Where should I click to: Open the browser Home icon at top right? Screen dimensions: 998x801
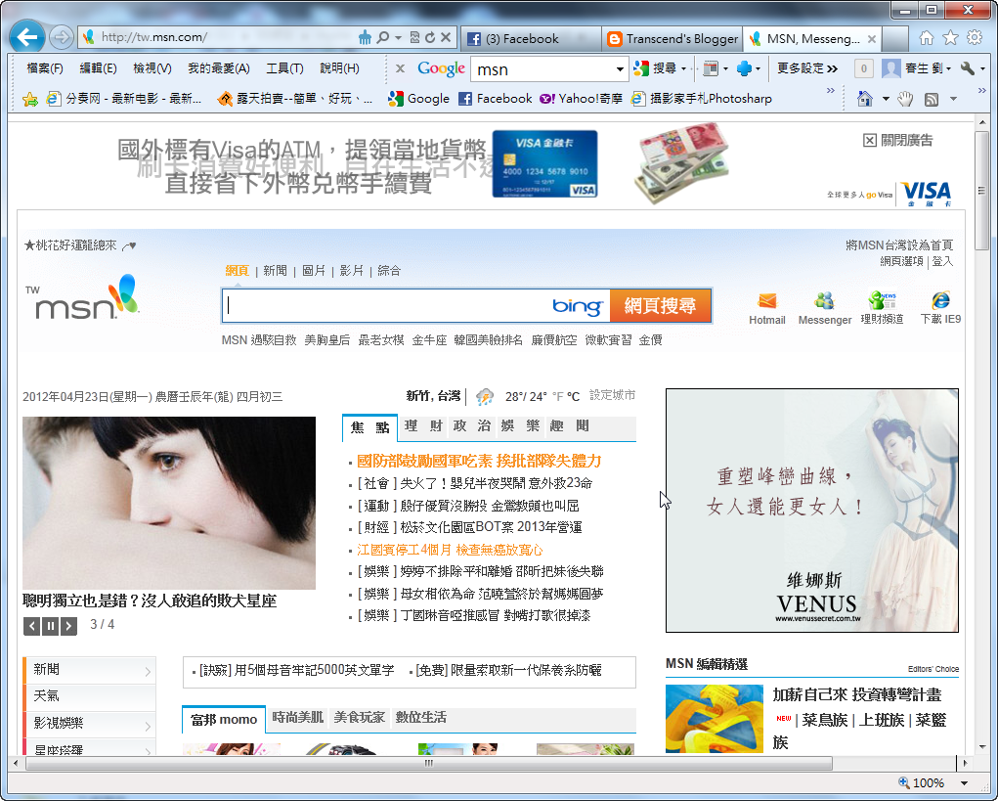[927, 38]
